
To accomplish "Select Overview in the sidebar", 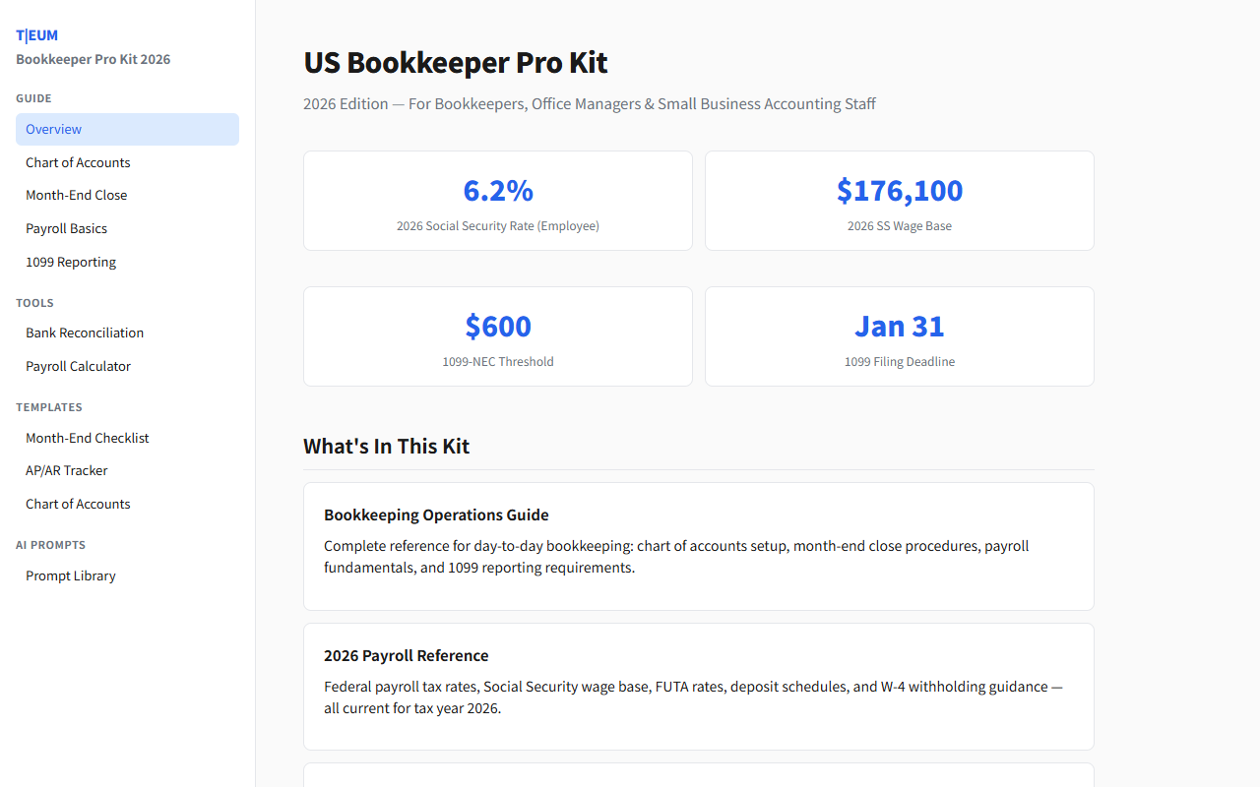I will pos(53,129).
